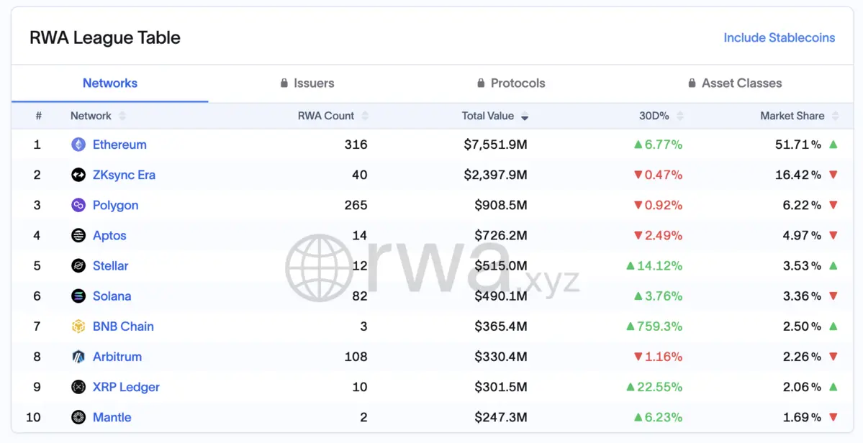The image size is (863, 443).
Task: Click the Ethereum network logo icon
Action: click(78, 145)
